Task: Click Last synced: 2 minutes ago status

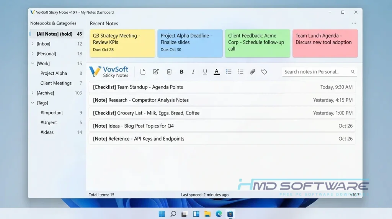Action: 205,195
